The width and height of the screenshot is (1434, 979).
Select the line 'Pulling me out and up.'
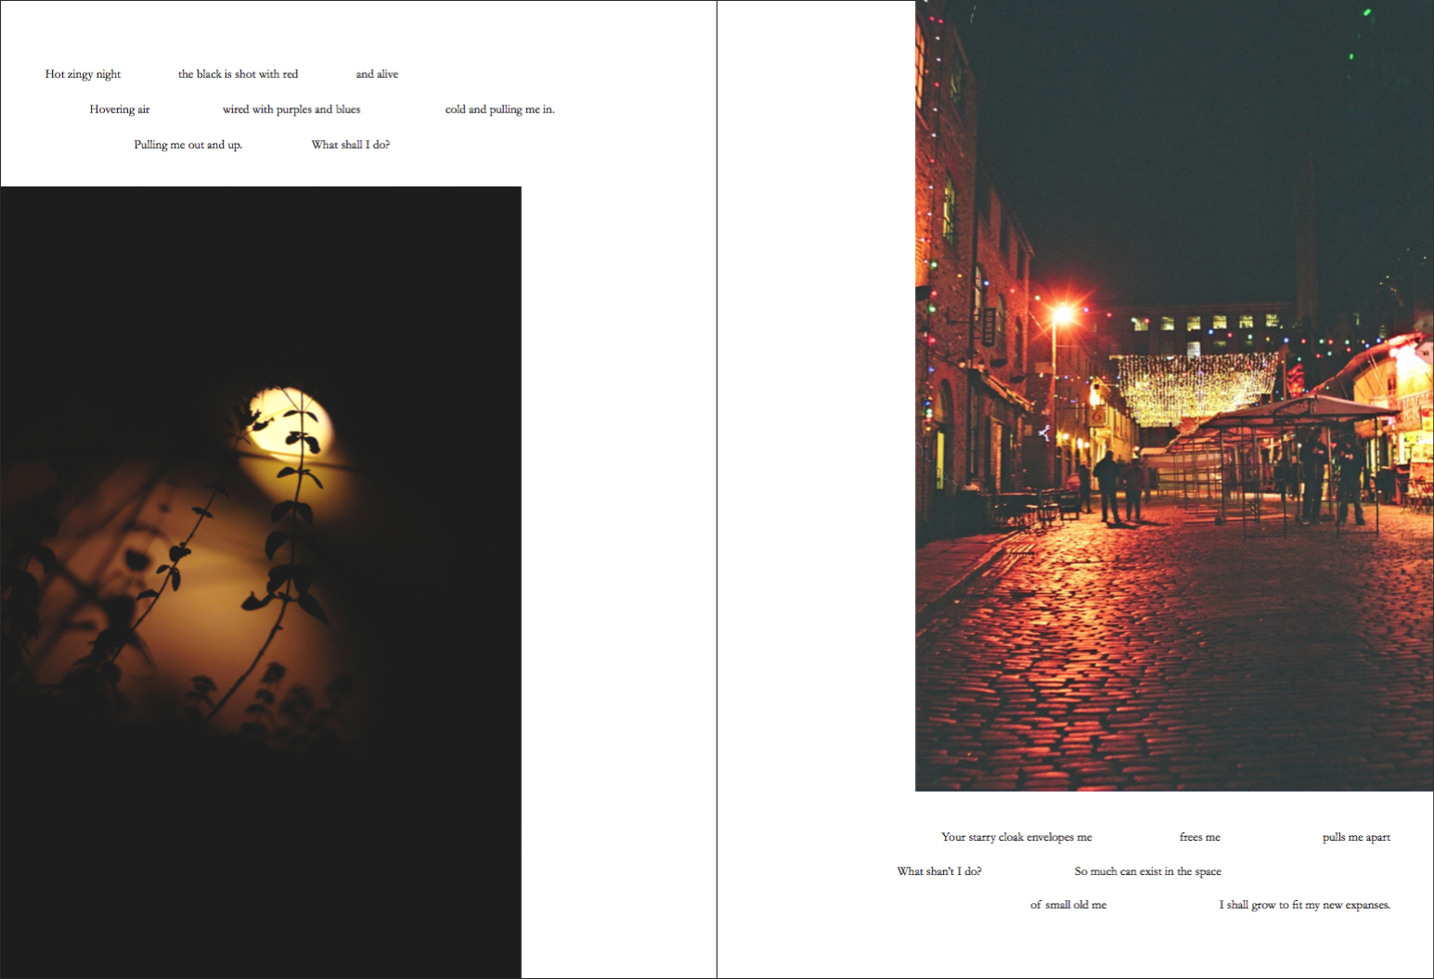point(187,145)
